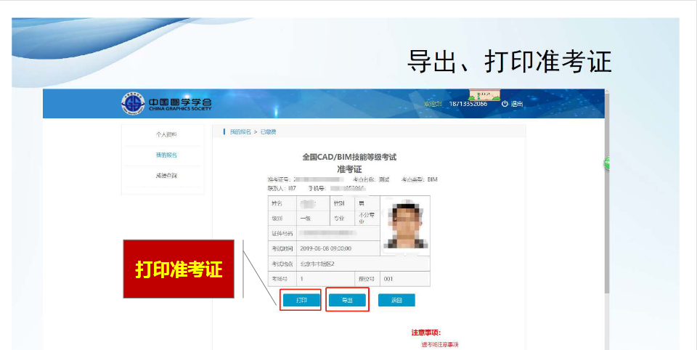Open 个人资料 in the left sidebar
697x350 pixels.
(x=166, y=134)
